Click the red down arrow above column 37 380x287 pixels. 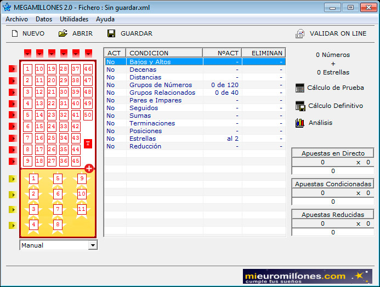76,53
